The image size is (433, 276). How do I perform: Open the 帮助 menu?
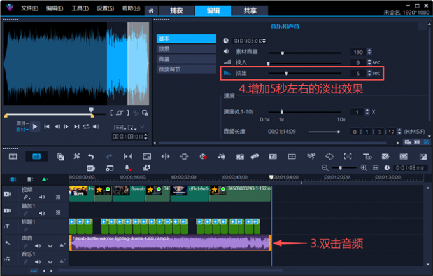tap(131, 8)
